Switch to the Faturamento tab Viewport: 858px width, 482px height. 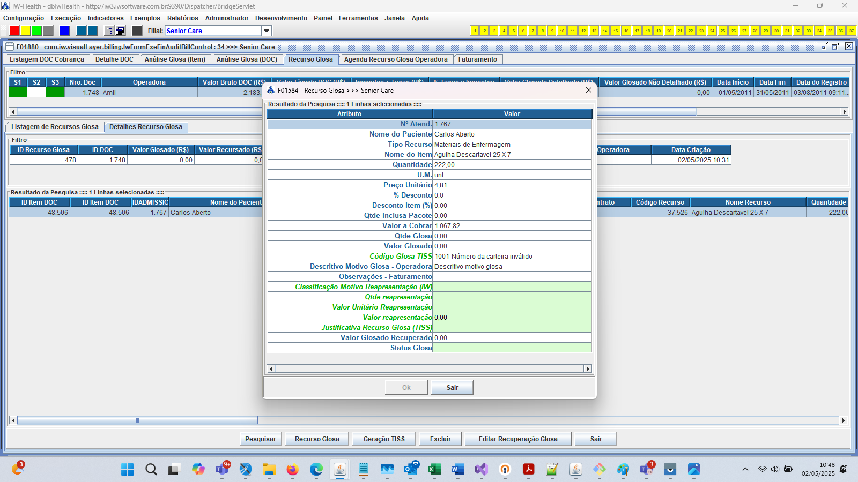(x=477, y=59)
